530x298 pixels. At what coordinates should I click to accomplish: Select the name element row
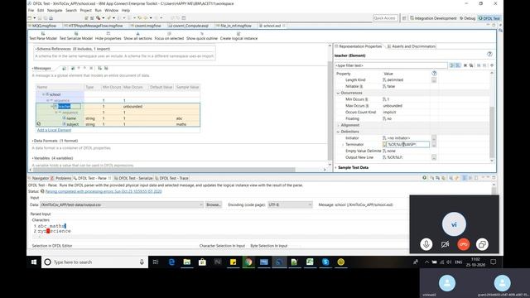[x=118, y=118]
